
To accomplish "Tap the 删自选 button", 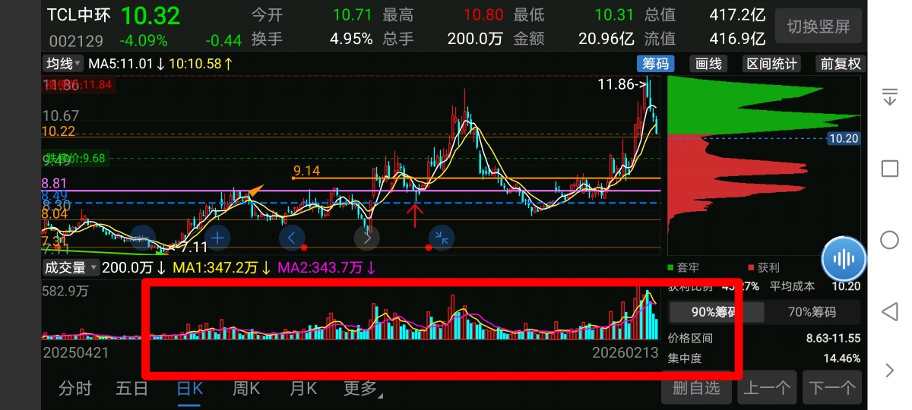I will (695, 388).
